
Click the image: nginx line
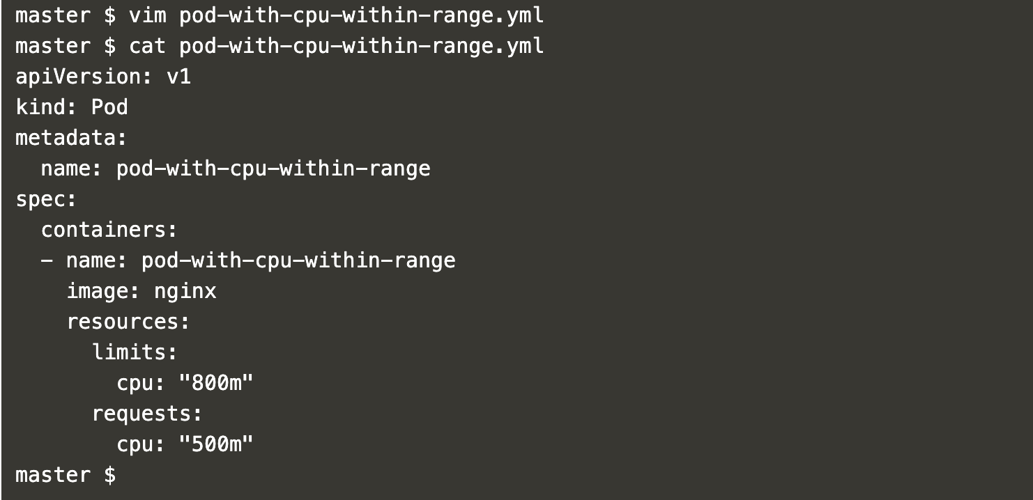[x=141, y=291]
